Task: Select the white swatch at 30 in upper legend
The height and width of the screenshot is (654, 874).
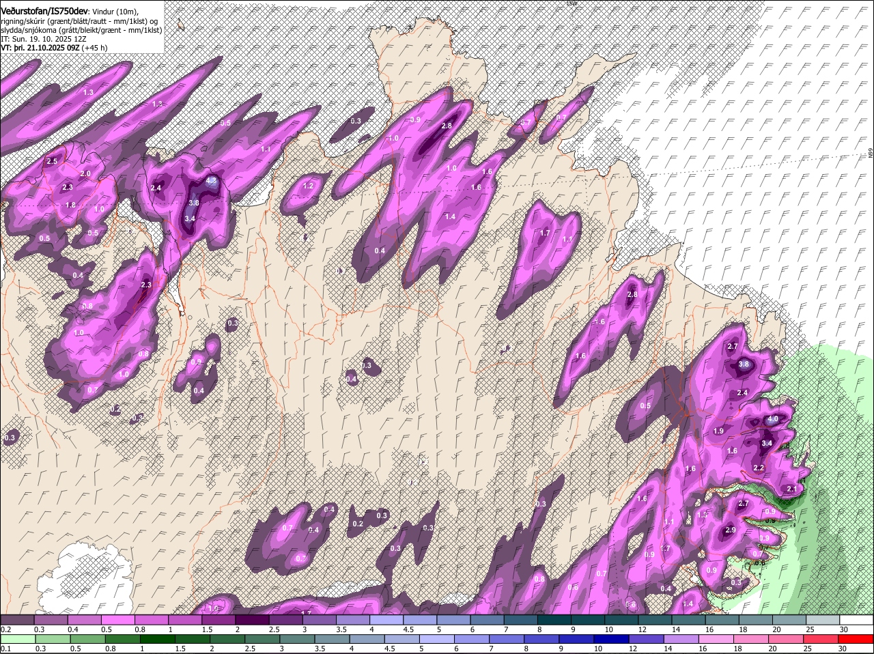Action: click(x=857, y=620)
